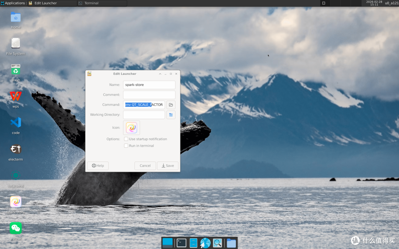Click the Command text field
399x249 pixels.
(x=144, y=105)
